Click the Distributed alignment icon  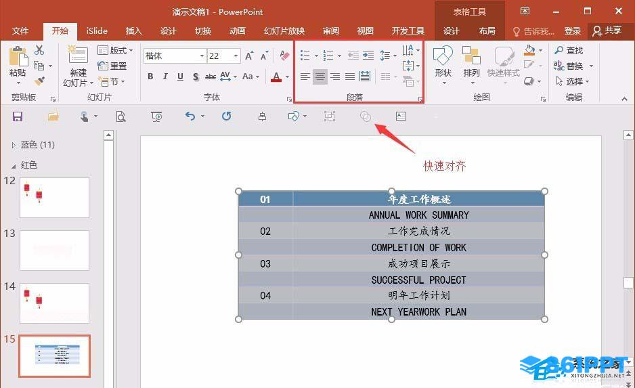point(365,76)
